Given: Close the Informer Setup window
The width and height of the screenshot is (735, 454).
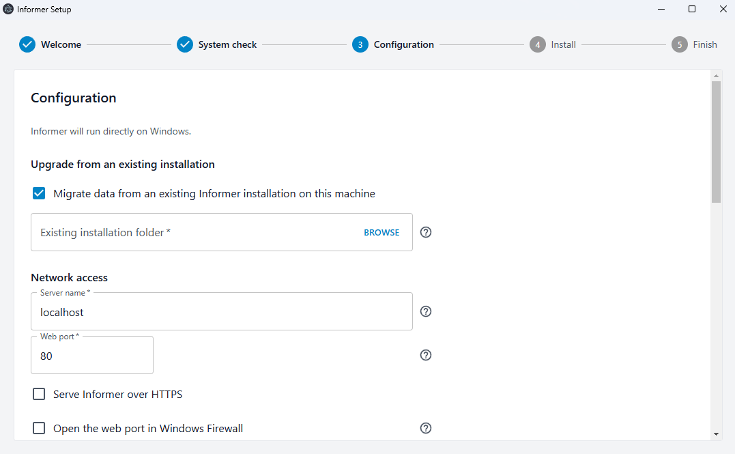Looking at the screenshot, I should [723, 9].
